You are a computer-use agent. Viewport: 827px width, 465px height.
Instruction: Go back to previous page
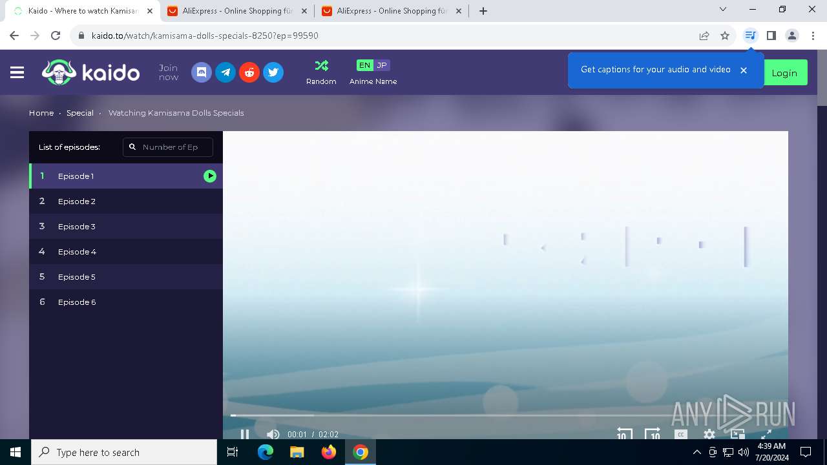15,36
